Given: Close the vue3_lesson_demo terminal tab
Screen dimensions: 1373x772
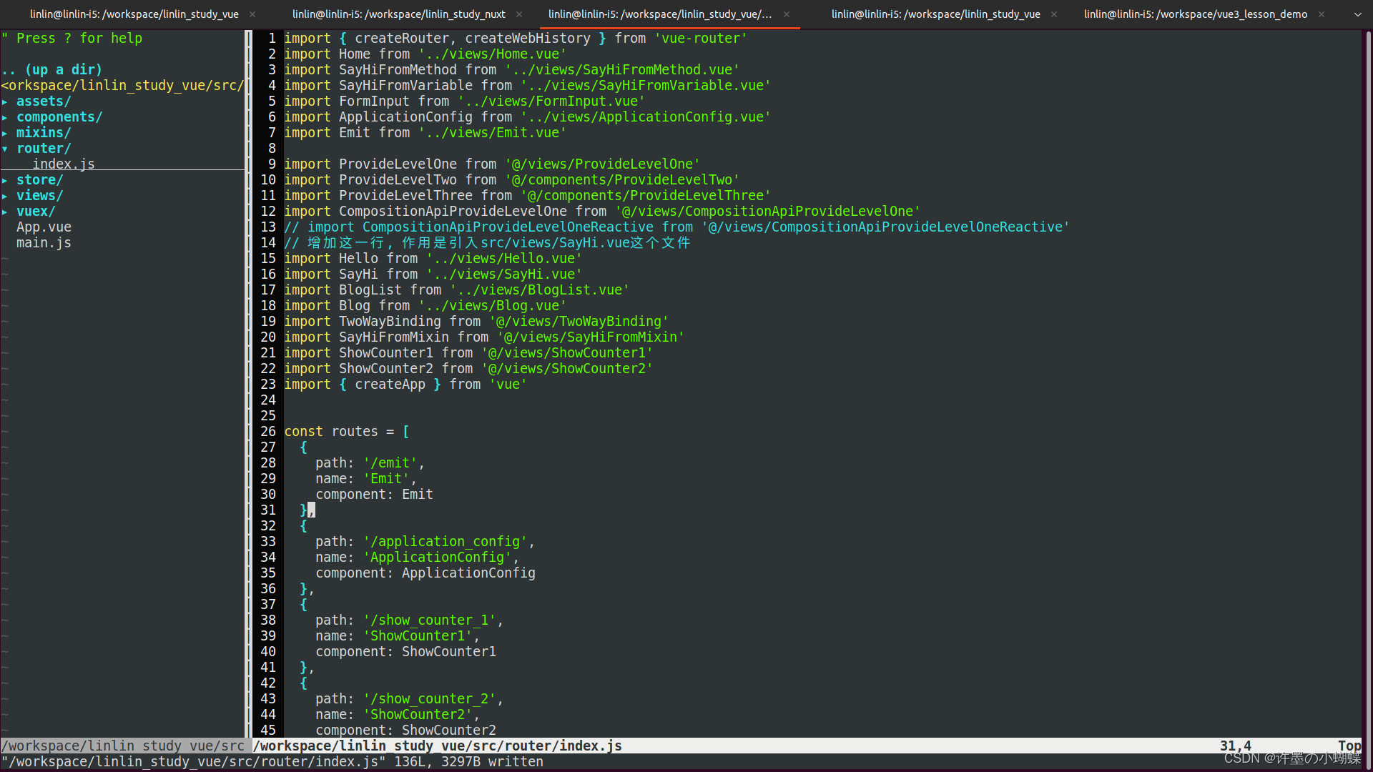Looking at the screenshot, I should pyautogui.click(x=1322, y=14).
